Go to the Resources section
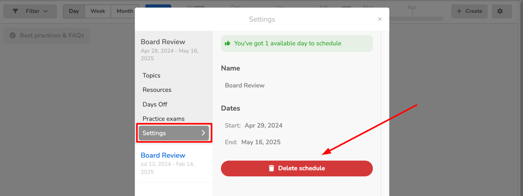Screen dimensions: 523x196 pos(157,90)
